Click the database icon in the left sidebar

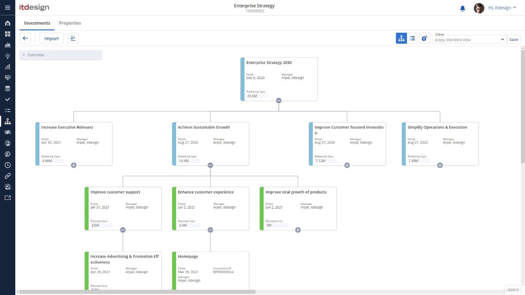8,88
